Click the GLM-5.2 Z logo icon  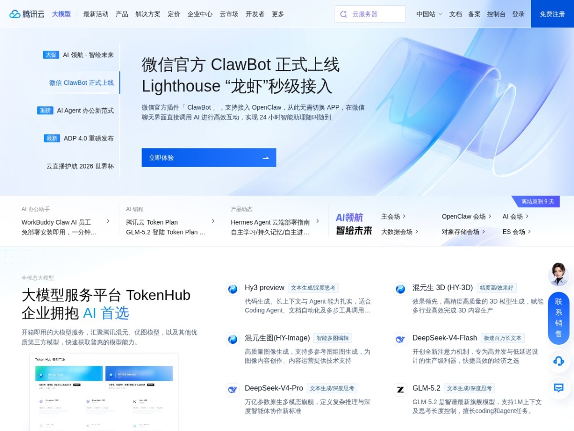point(400,389)
